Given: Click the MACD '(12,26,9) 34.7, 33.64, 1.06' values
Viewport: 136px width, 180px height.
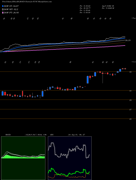Looking at the screenshot, I should [x=36, y=135].
